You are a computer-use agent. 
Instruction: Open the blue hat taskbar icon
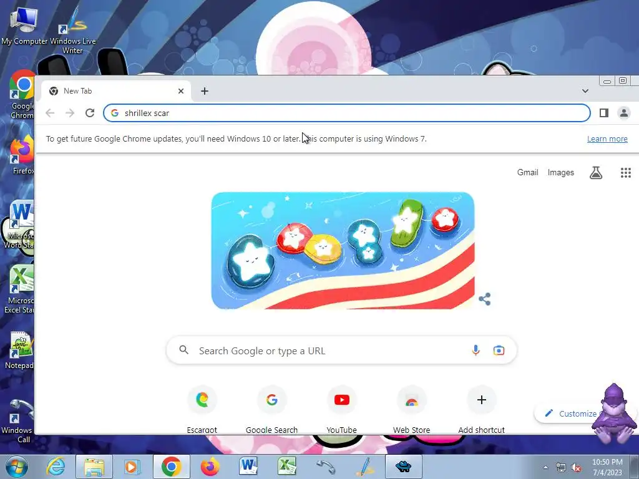(x=404, y=467)
